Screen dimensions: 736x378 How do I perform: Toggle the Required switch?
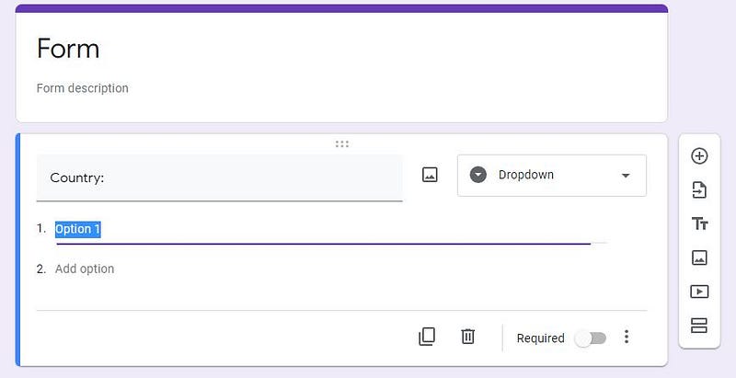(x=590, y=338)
